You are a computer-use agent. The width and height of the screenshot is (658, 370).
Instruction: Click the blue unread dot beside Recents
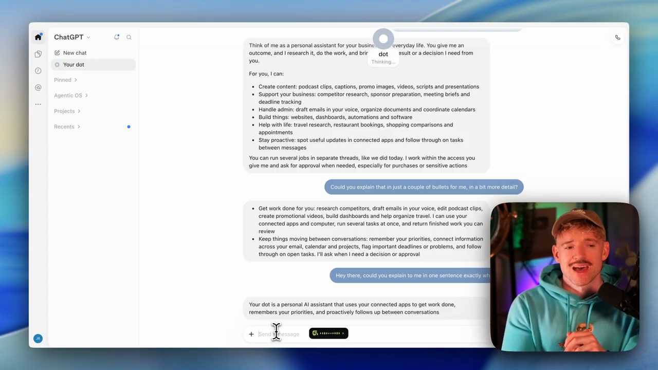[129, 127]
